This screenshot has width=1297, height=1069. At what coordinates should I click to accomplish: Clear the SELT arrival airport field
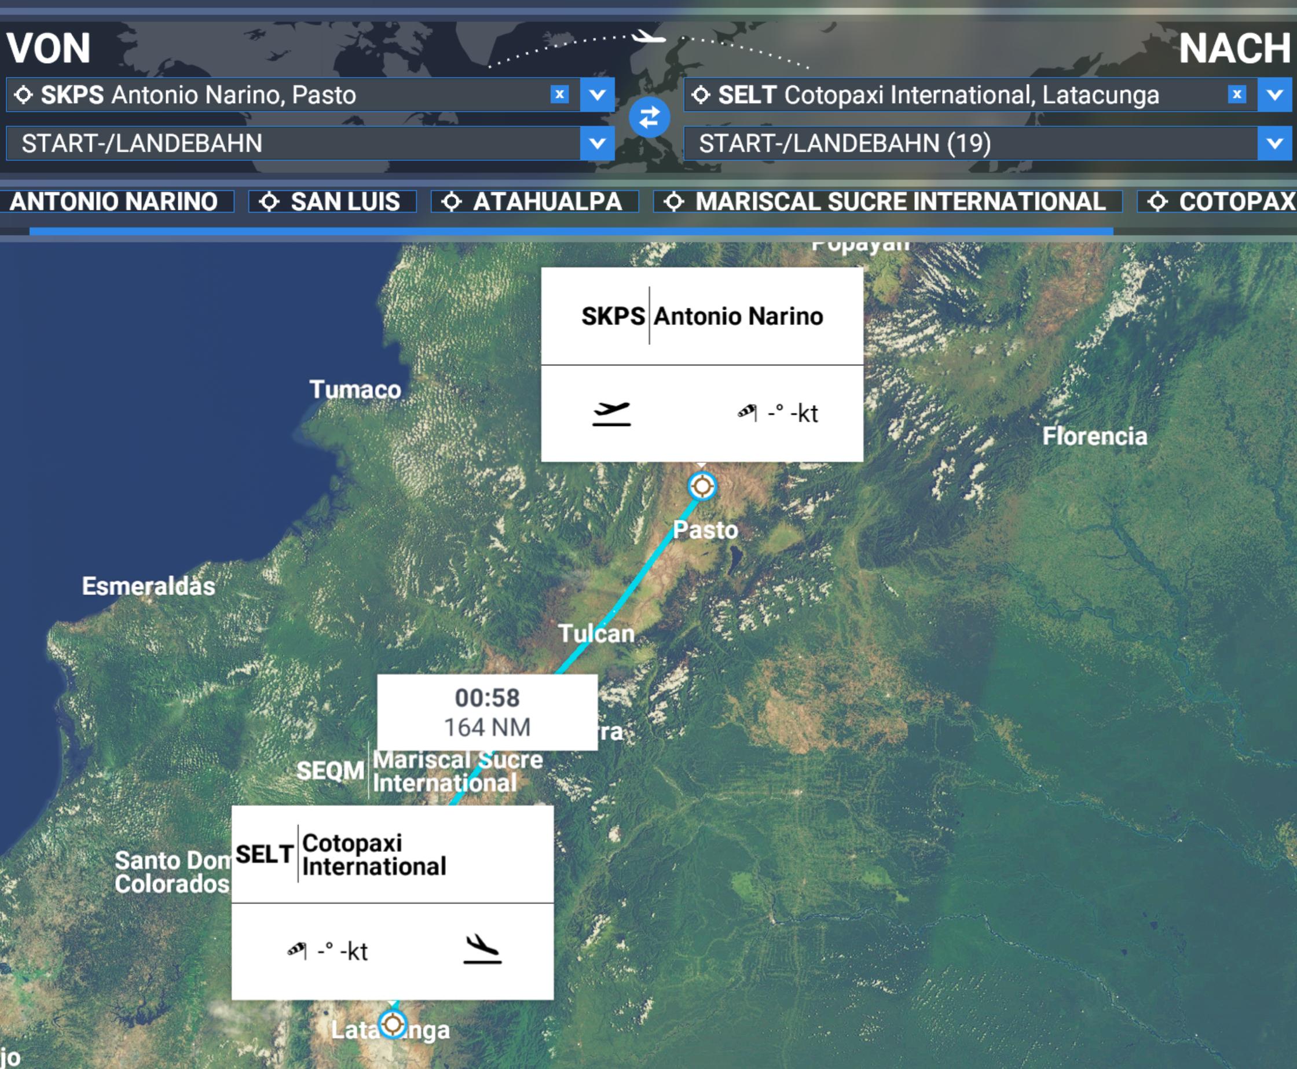1236,94
